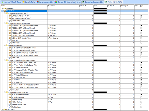Click the Round Qtys column header

pos(141,6)
